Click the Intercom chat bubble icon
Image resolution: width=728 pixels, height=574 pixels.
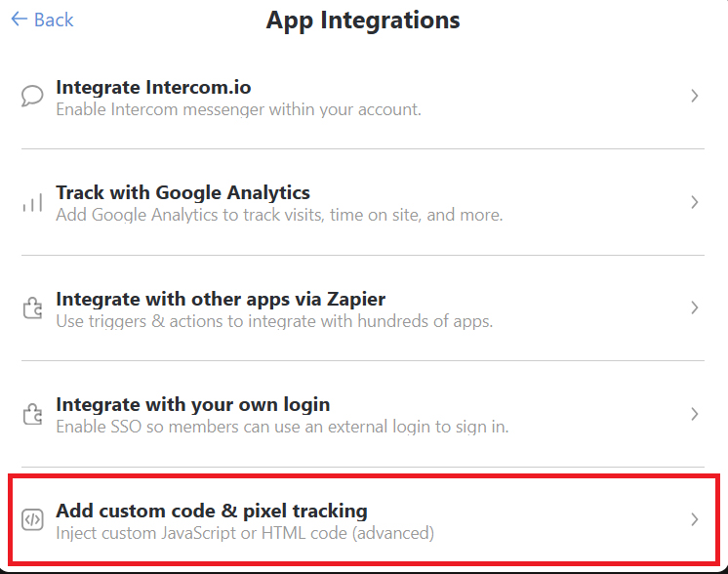click(32, 97)
